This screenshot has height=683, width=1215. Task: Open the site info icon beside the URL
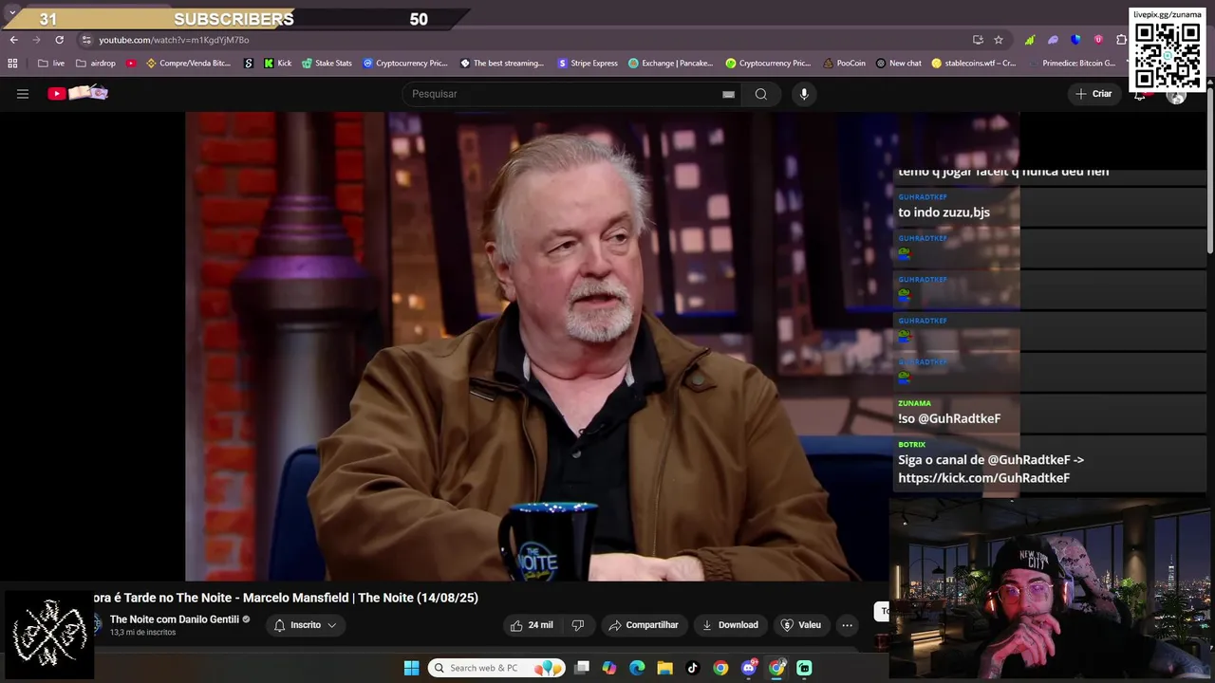point(86,40)
